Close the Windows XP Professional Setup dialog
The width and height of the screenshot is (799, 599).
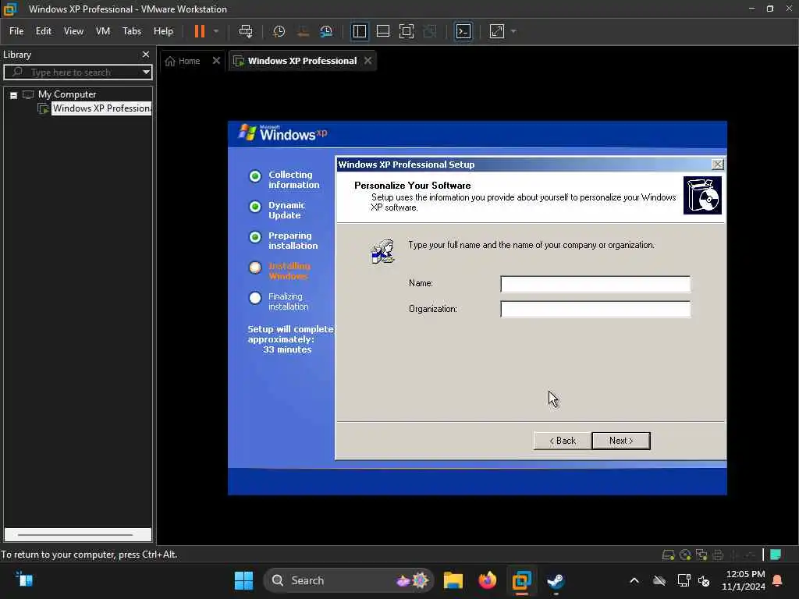718,165
